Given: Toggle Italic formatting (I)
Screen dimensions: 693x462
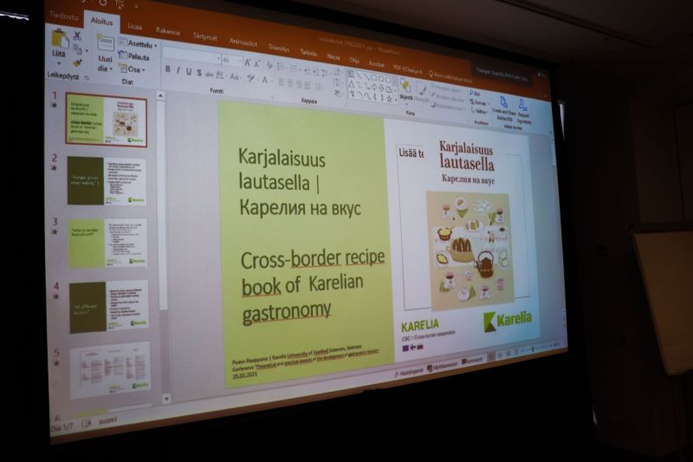Looking at the screenshot, I should 178,71.
